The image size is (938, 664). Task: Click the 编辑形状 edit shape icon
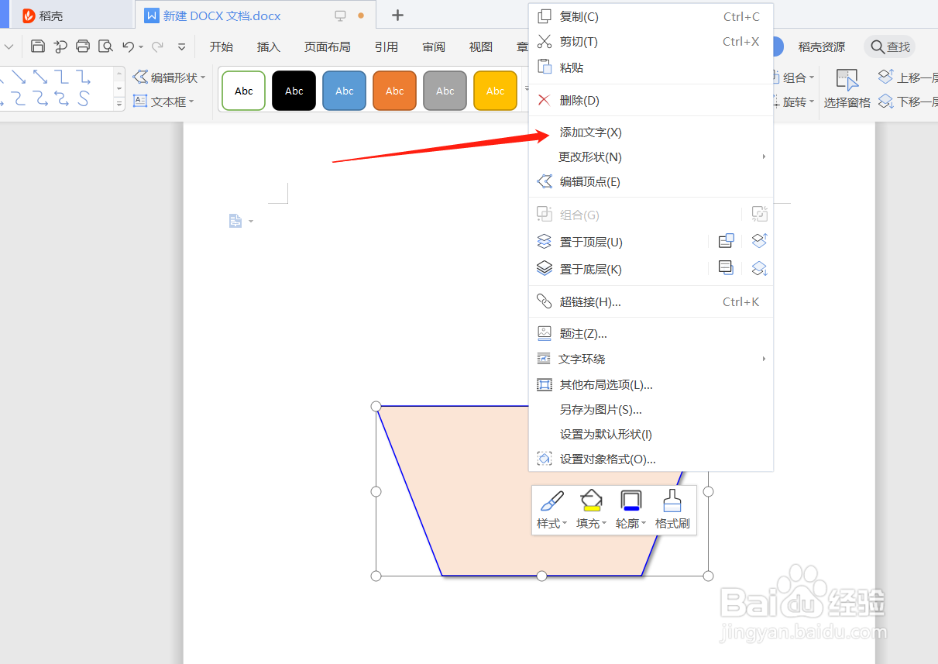pos(169,77)
